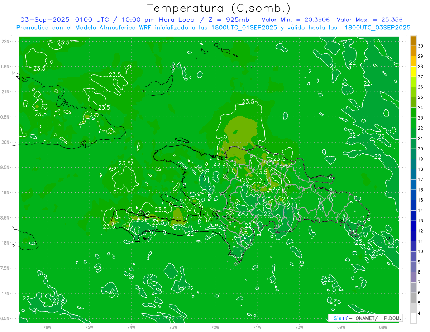Click the colorbar label "25"
The height and width of the screenshot is (332, 430).
(x=421, y=97)
